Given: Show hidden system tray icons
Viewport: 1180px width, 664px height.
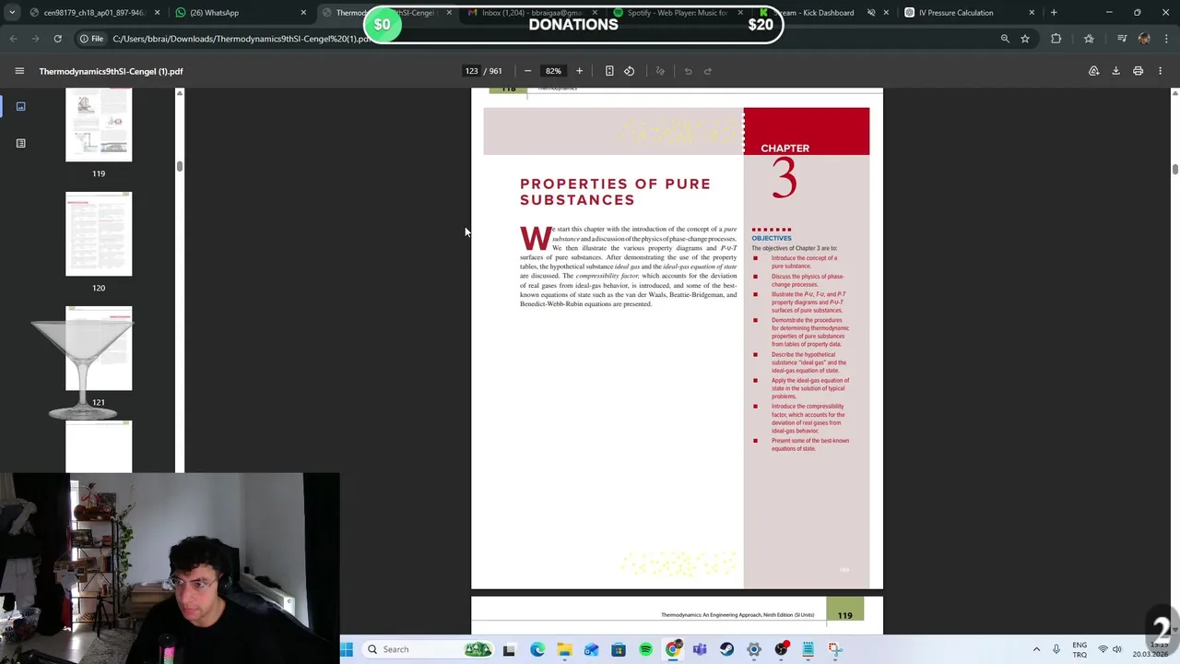Looking at the screenshot, I should 1036,649.
